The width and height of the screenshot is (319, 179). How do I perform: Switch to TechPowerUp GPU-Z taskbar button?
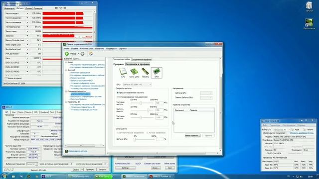pos(81,177)
